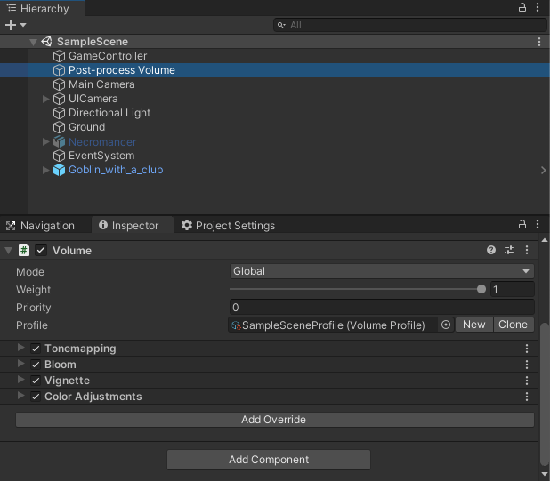Open SampleScene's three-dot options menu
Screen dimensions: 550x481
[539, 42]
